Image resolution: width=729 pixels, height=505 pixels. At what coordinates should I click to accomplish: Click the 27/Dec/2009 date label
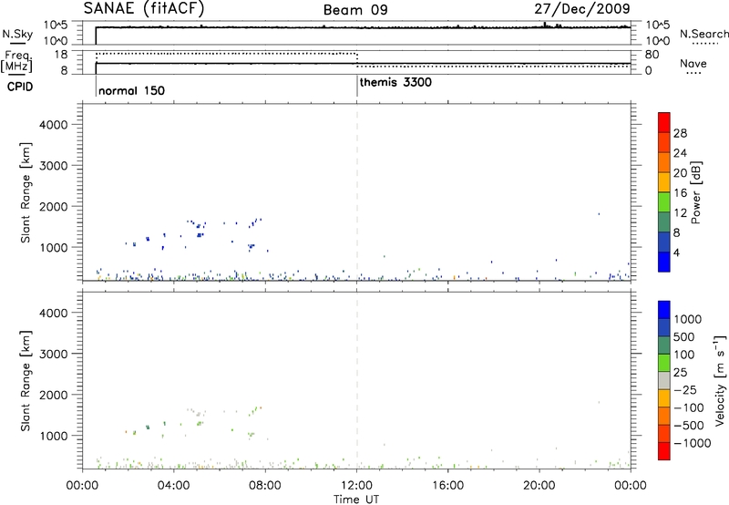coord(582,8)
